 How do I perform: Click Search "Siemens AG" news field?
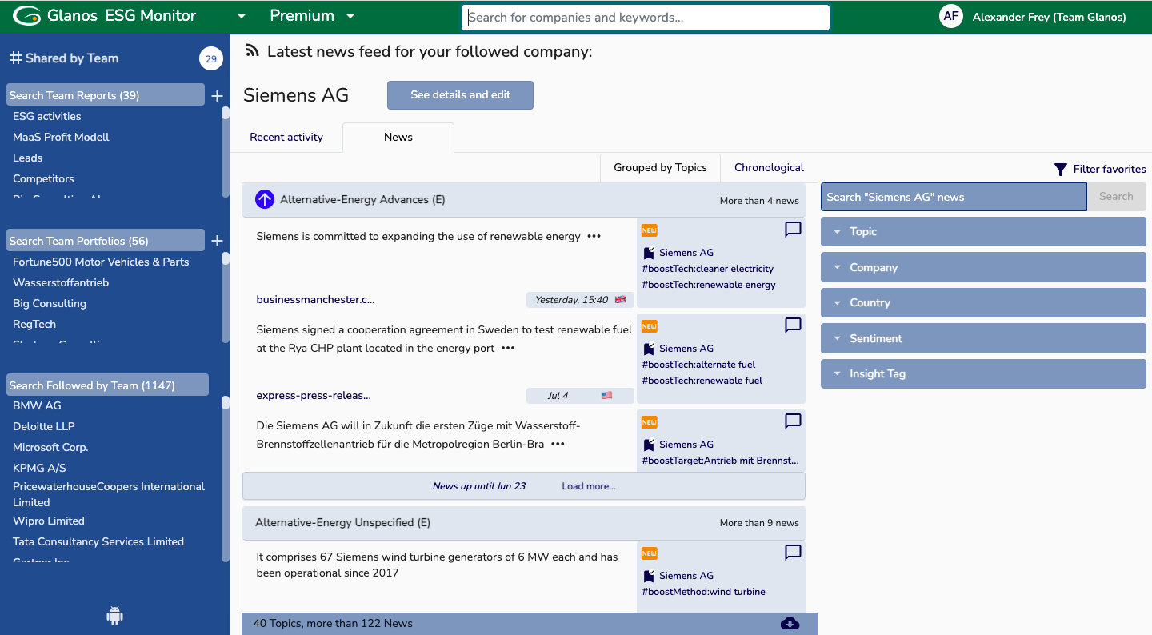click(954, 197)
